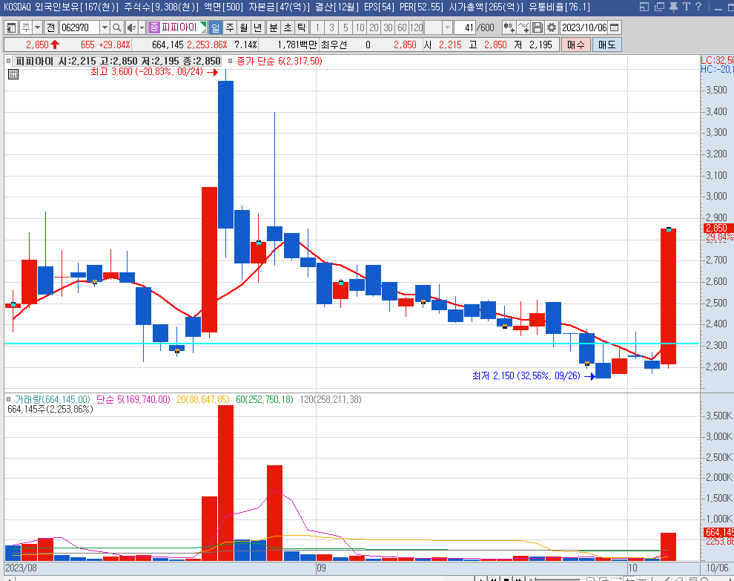
Task: Click the cascade windows icon in title bar
Action: pyautogui.click(x=659, y=7)
